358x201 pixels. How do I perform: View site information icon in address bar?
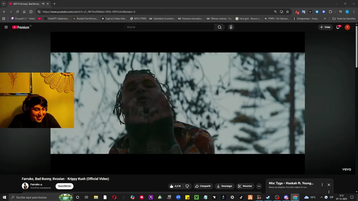click(39, 12)
